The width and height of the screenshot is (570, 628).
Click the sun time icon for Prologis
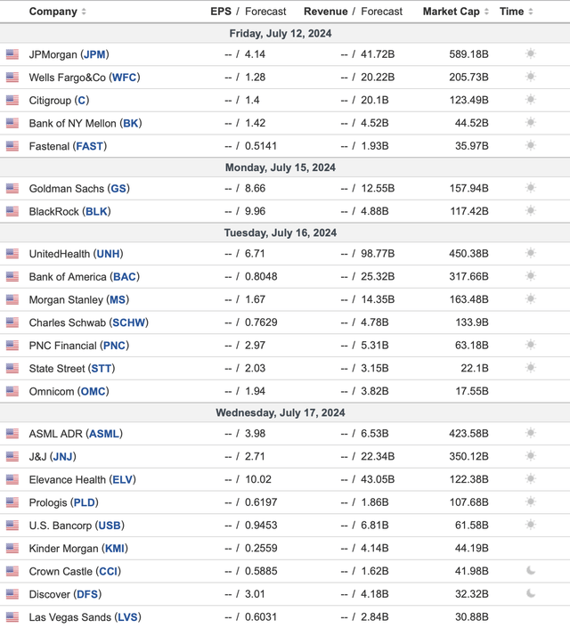[530, 502]
